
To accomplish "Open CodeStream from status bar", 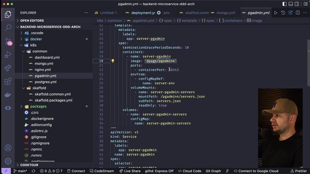I will (102, 171).
